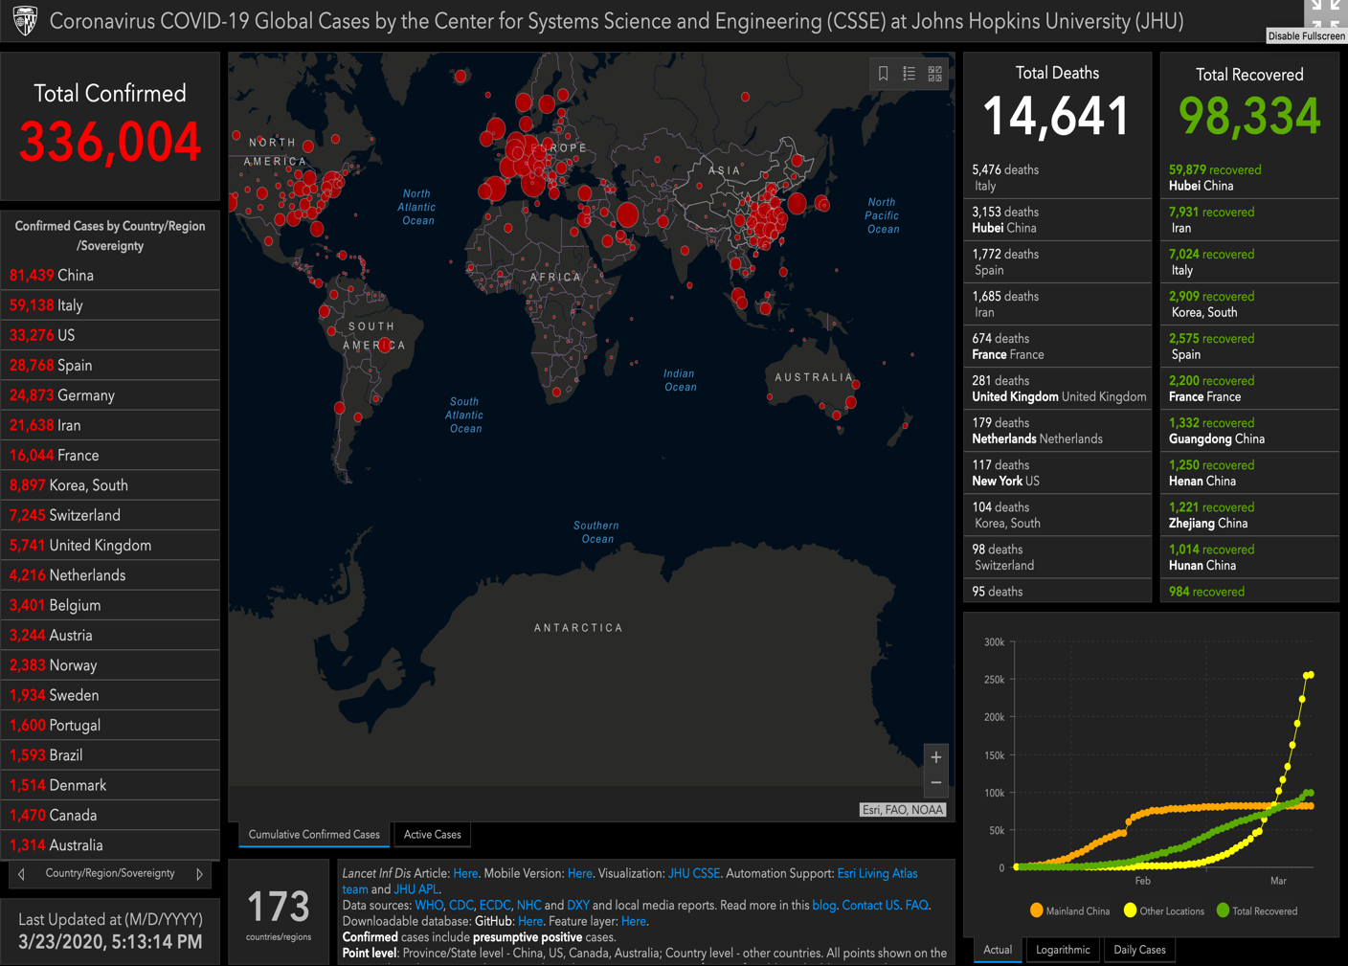
Task: Click the 173 countries/regions counter
Action: (x=279, y=913)
